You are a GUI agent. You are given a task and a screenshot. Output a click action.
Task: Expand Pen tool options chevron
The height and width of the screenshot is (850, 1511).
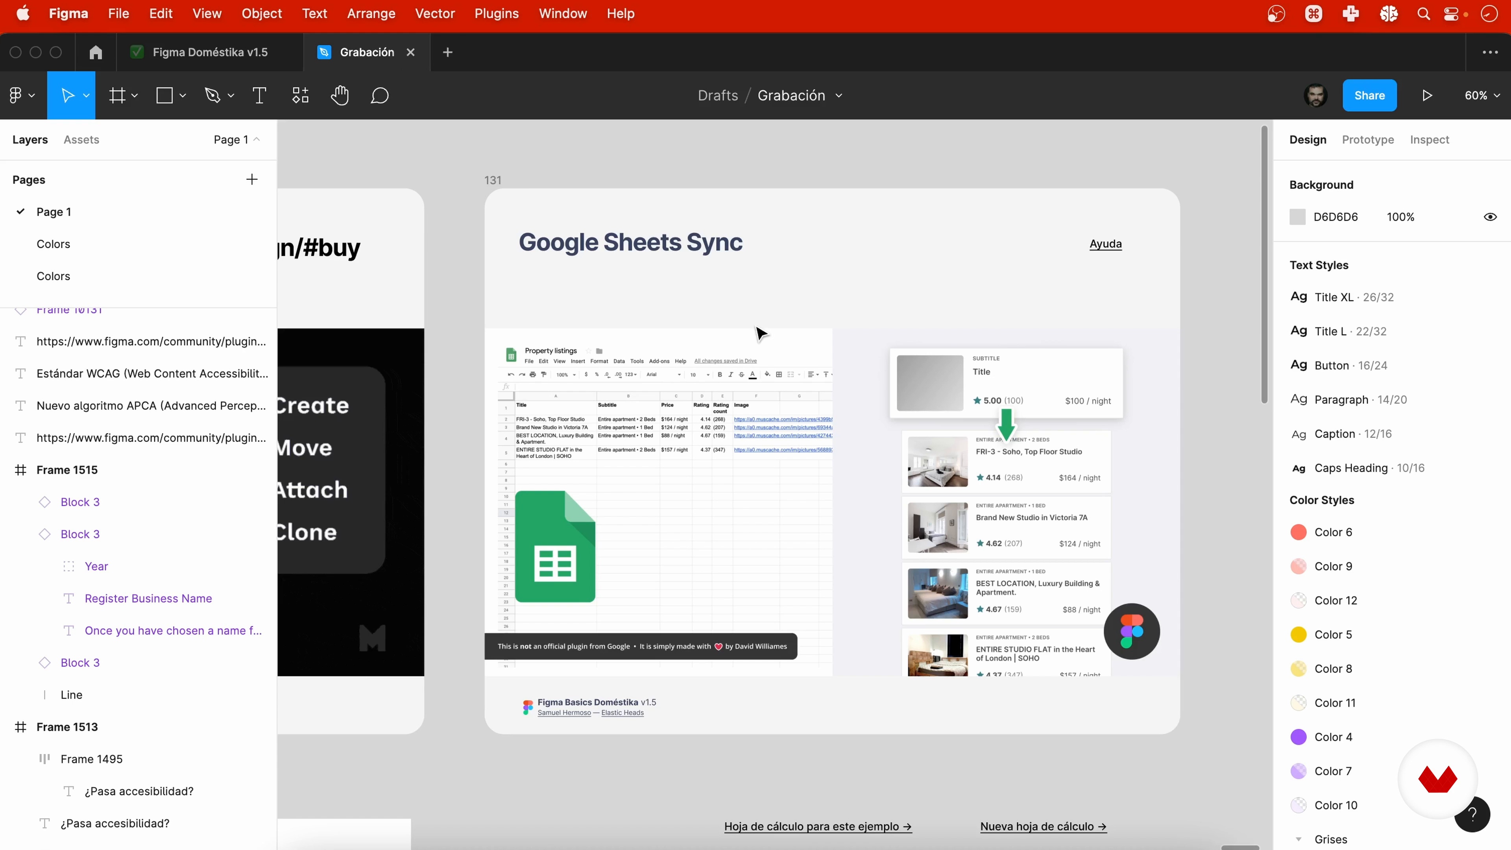[x=231, y=96]
